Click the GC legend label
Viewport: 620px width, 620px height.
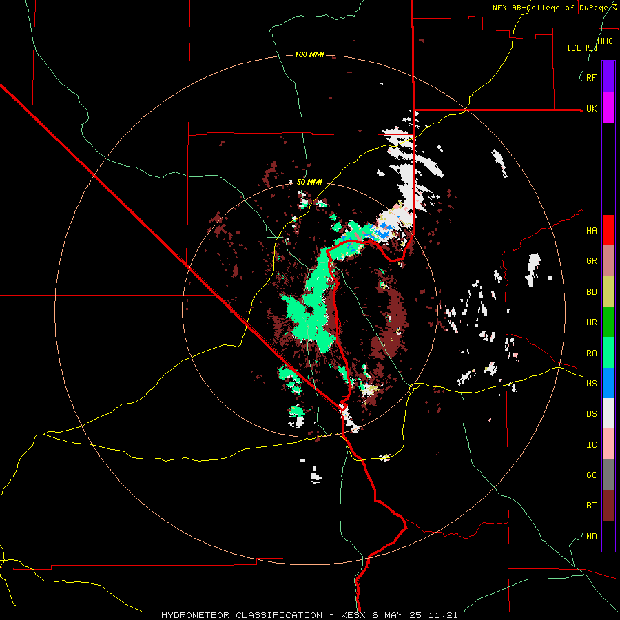[591, 475]
